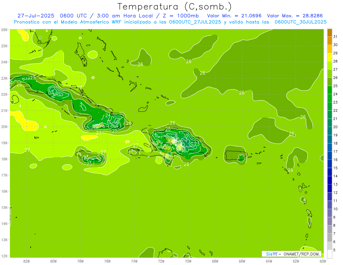The height and width of the screenshot is (265, 343).
Task: Click the color scale label 27
Action: [x=335, y=69]
